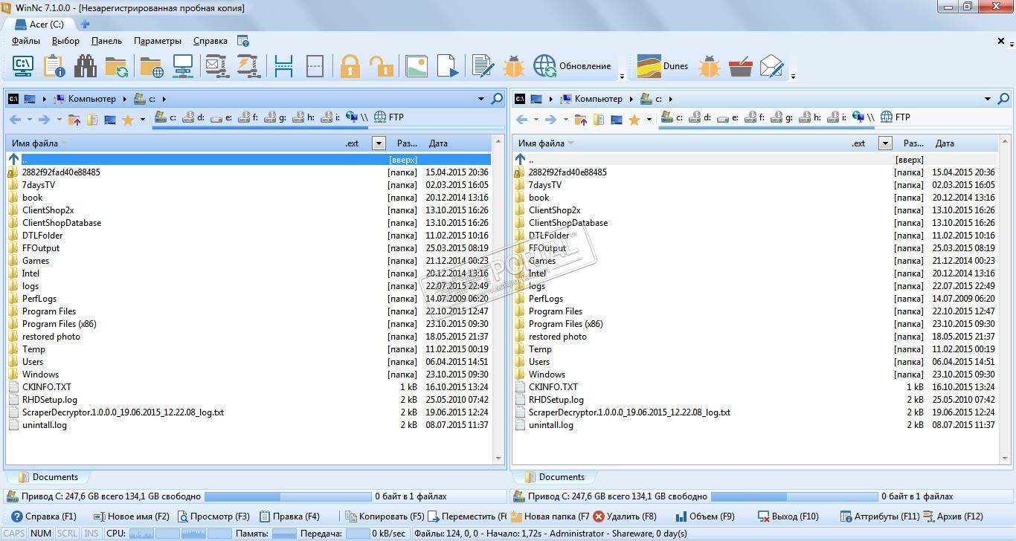Click the red shopping basket icon

click(741, 66)
